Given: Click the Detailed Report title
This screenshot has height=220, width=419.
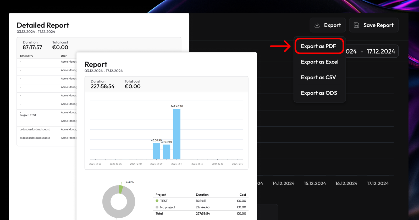Looking at the screenshot, I should point(43,25).
